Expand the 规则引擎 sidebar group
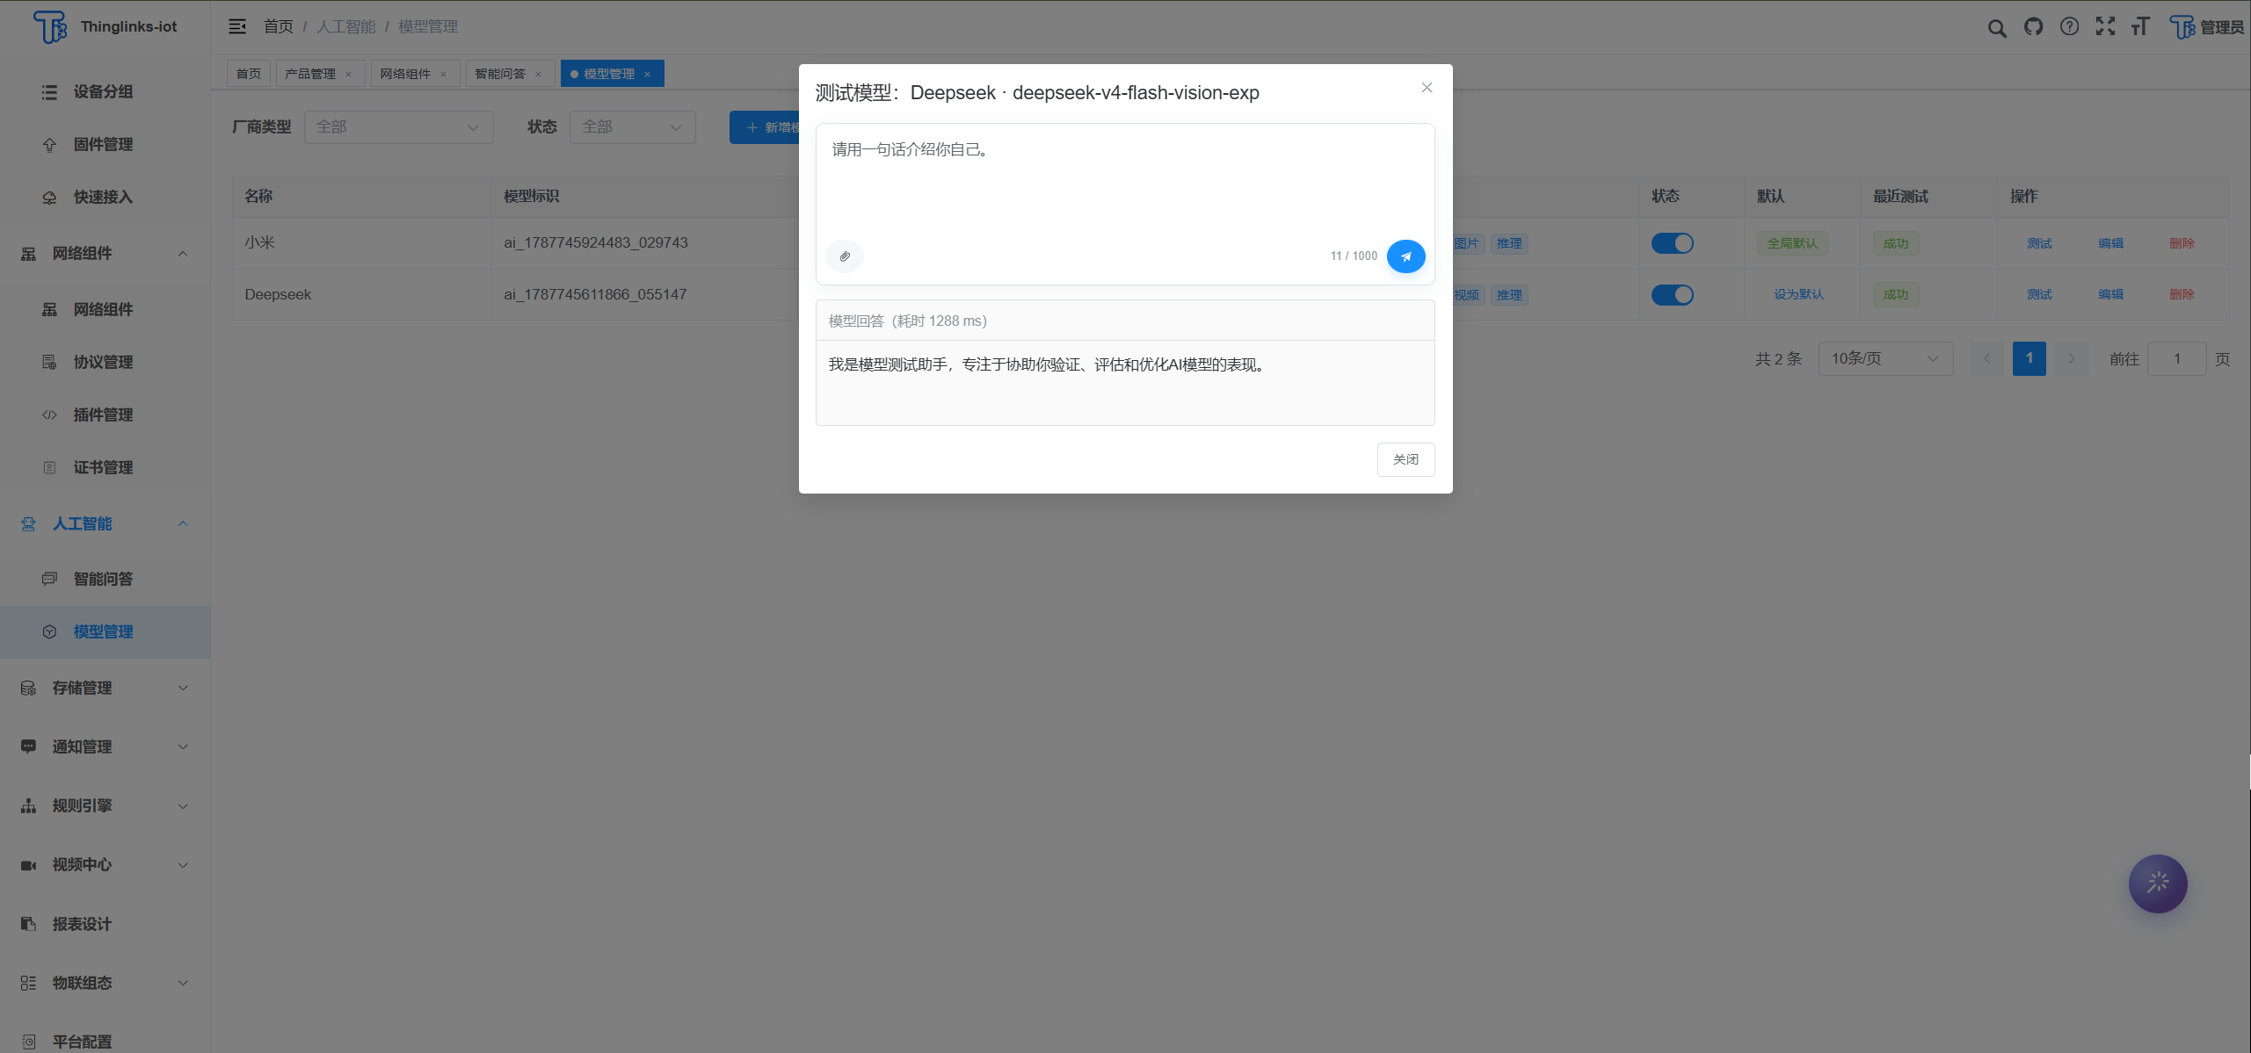 (105, 805)
